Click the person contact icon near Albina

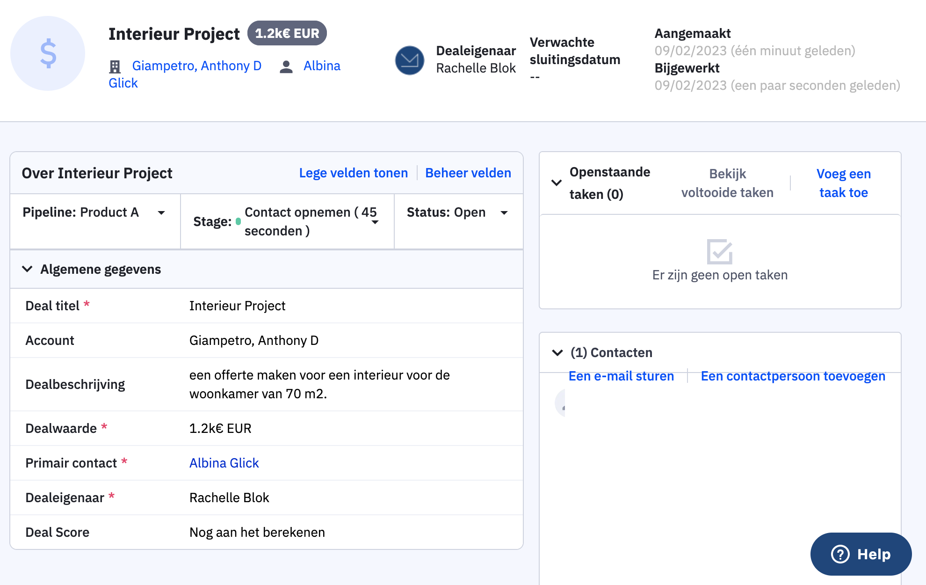coord(286,67)
